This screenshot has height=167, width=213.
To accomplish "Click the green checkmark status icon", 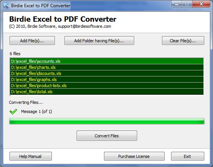I will [x=13, y=111].
